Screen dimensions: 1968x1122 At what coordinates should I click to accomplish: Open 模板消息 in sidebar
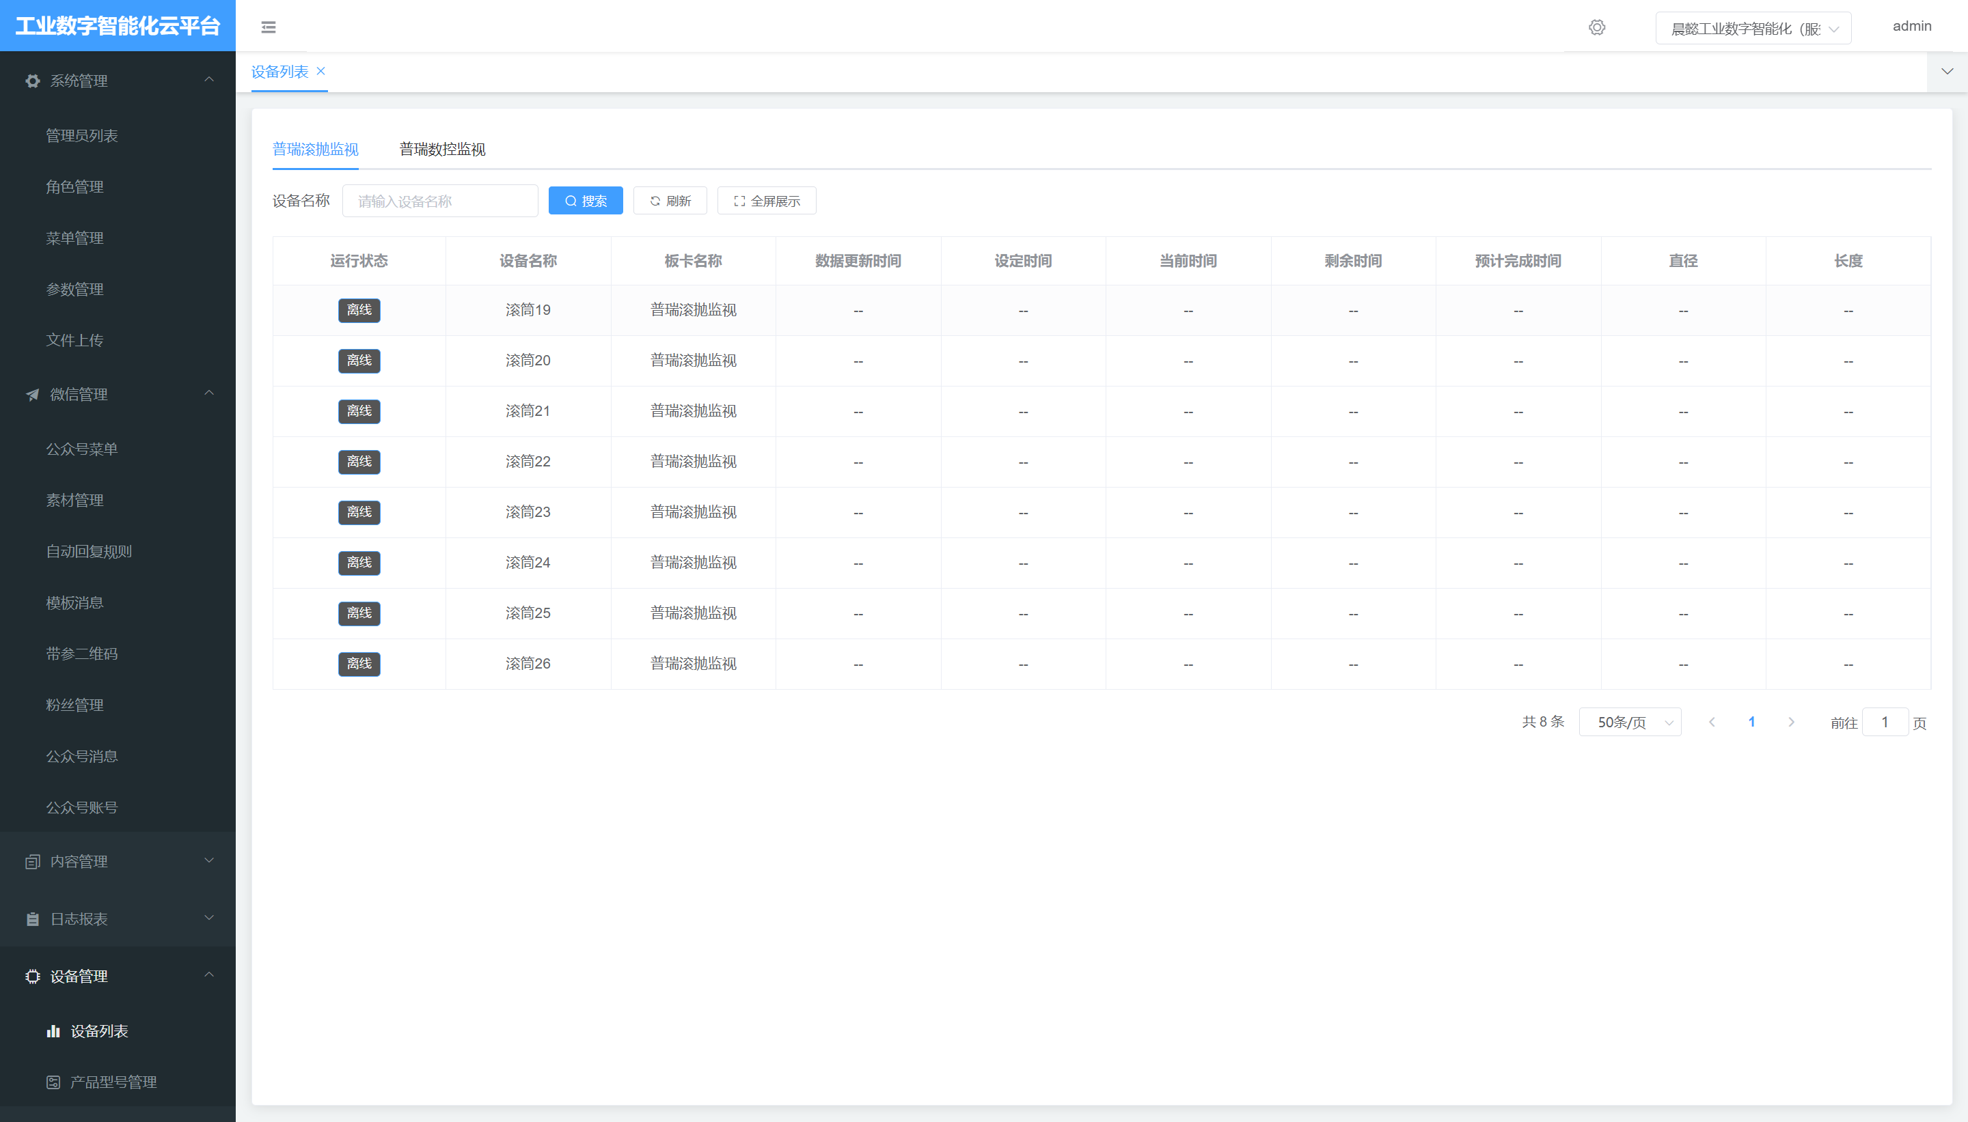[x=74, y=602]
